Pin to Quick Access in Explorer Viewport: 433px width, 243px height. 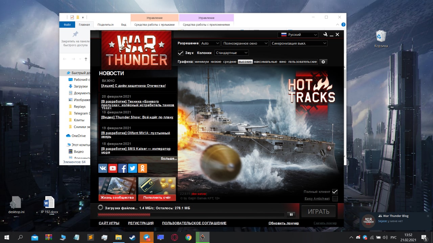click(75, 39)
